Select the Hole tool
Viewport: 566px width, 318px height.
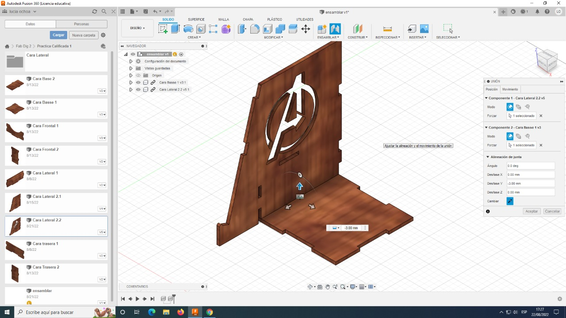(201, 29)
